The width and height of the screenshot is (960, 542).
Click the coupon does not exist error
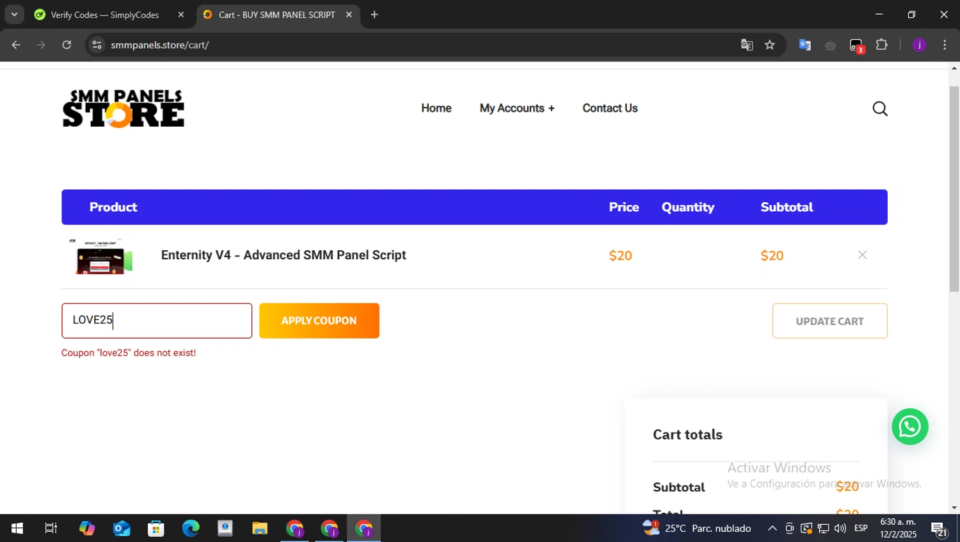point(129,353)
